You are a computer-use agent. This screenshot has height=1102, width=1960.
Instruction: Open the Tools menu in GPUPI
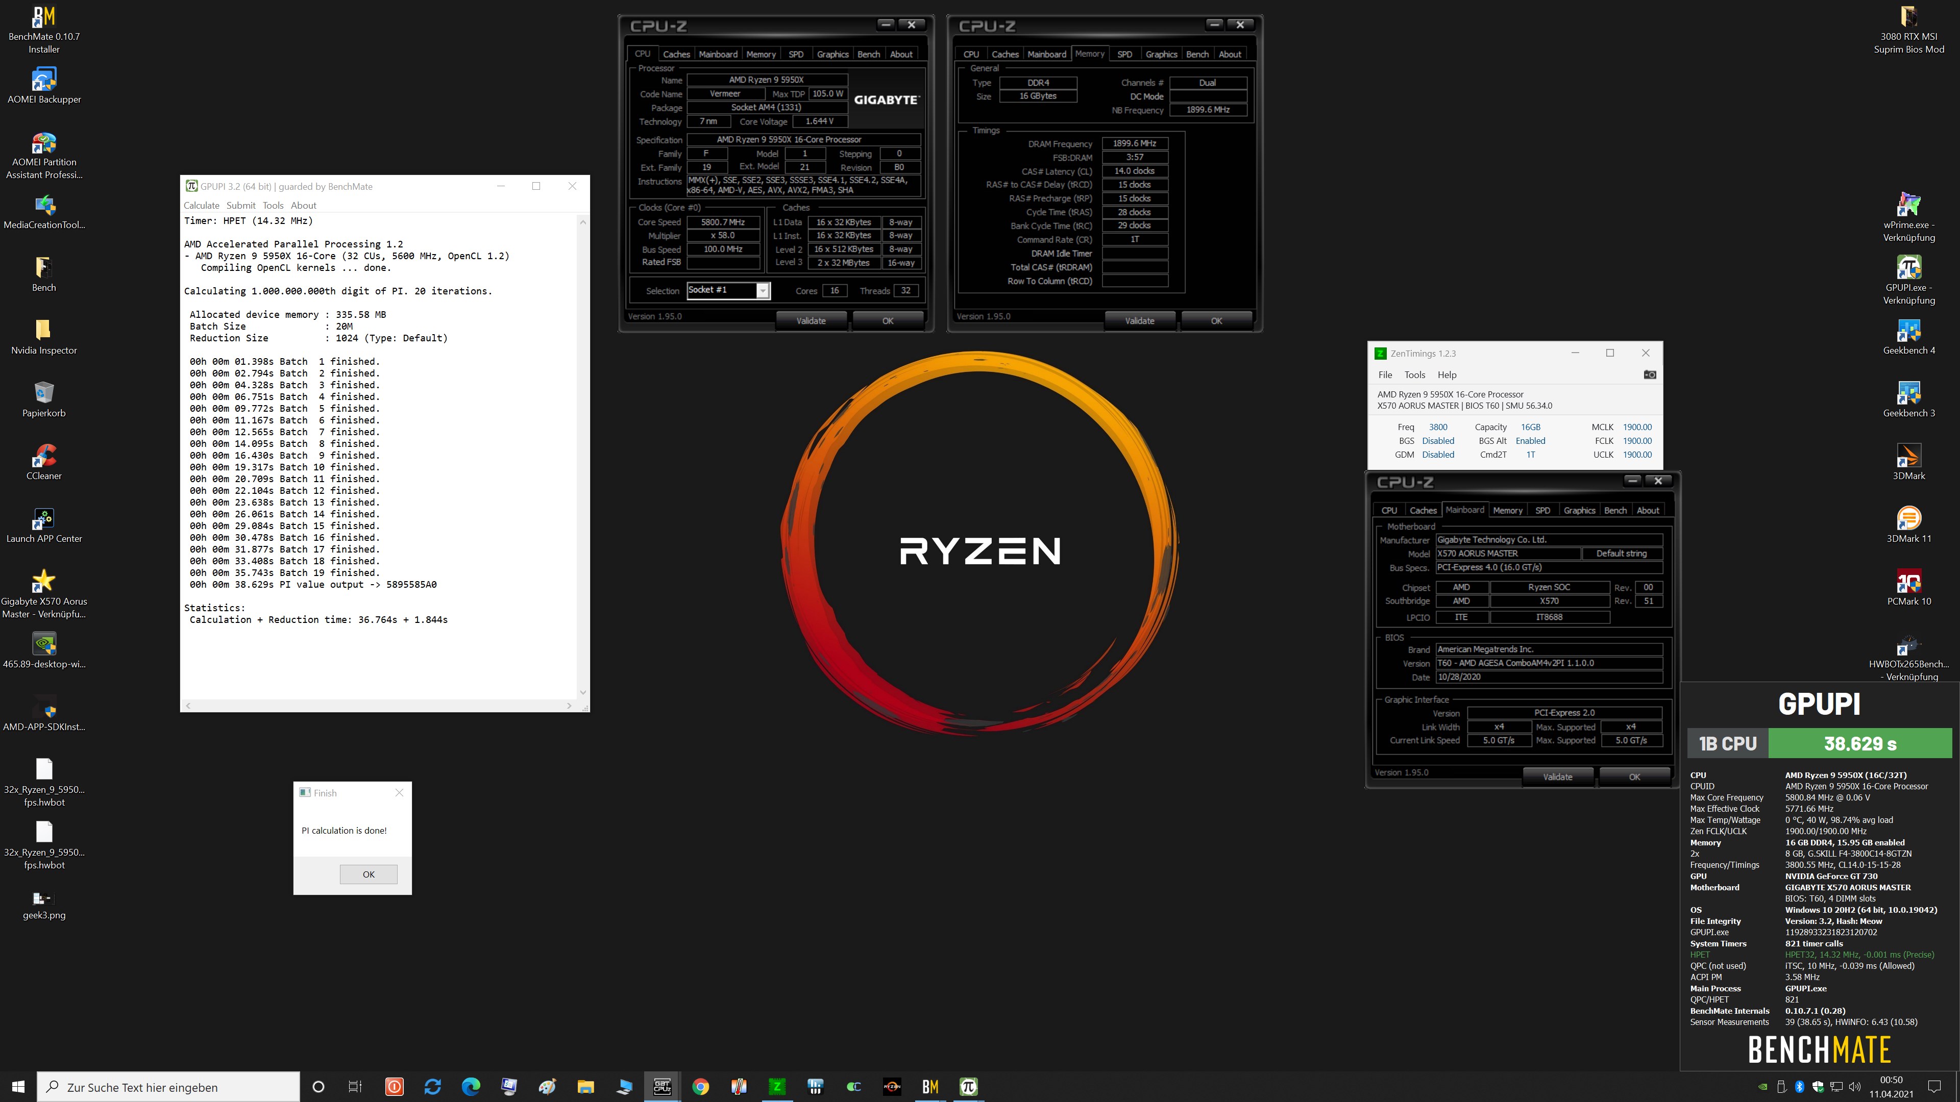pos(273,205)
